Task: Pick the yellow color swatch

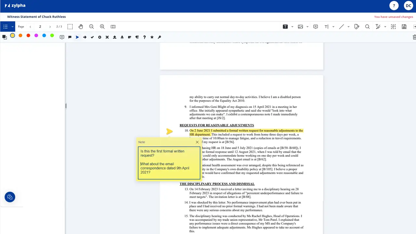Action: coord(12,35)
